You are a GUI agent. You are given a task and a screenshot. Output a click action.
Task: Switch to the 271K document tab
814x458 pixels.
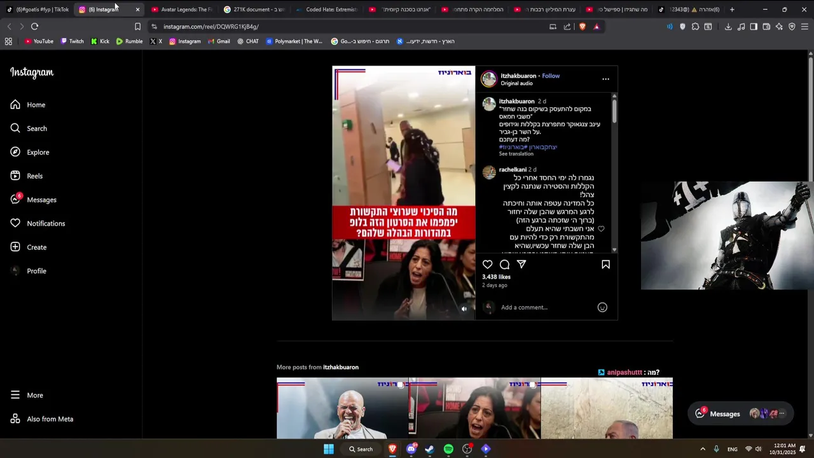(255, 10)
